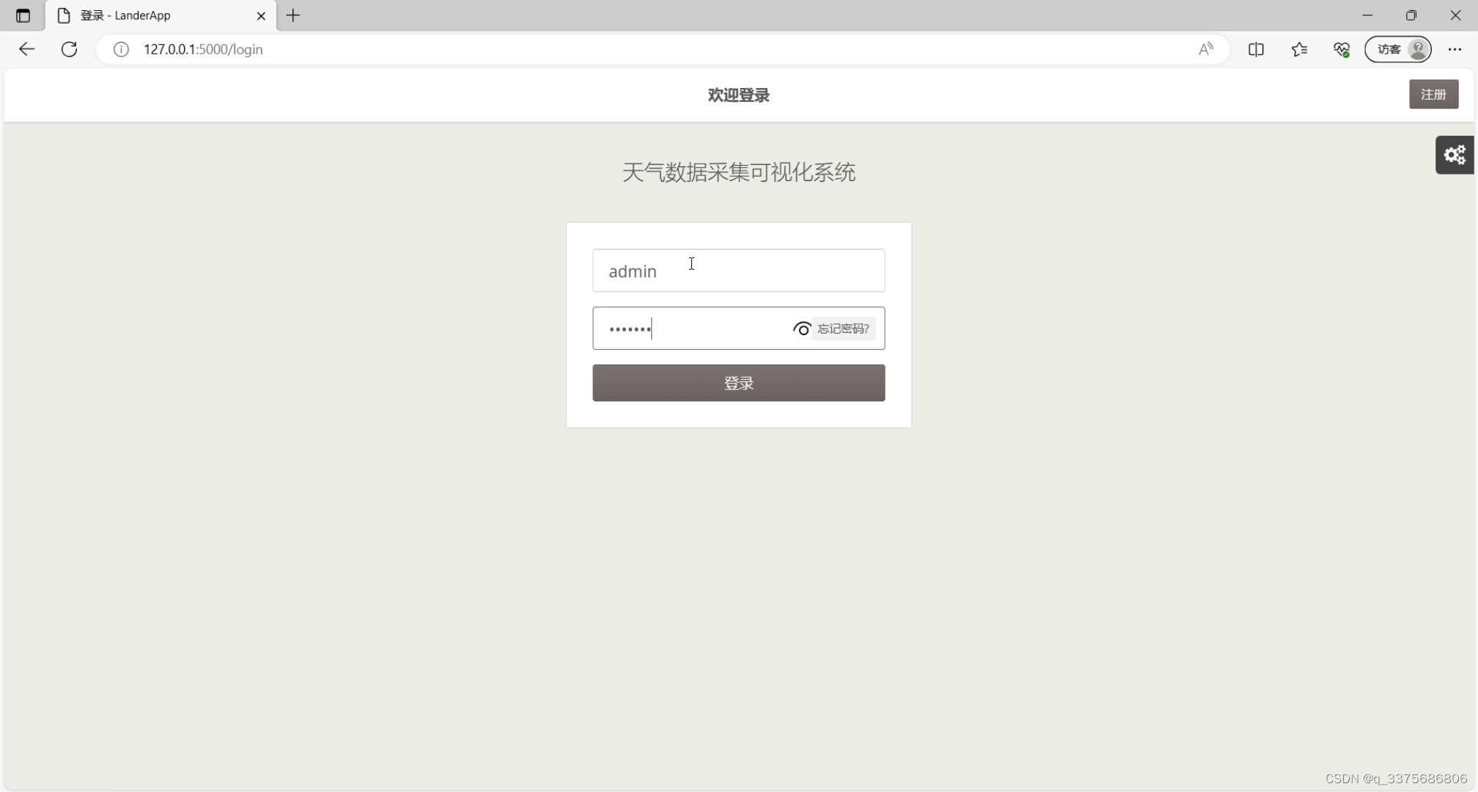
Task: Open Browser essentials panel
Action: click(x=1342, y=49)
